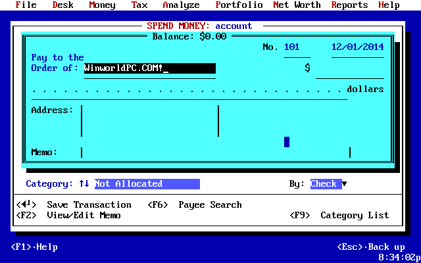Open the Help menu
421x263 pixels.
click(389, 5)
